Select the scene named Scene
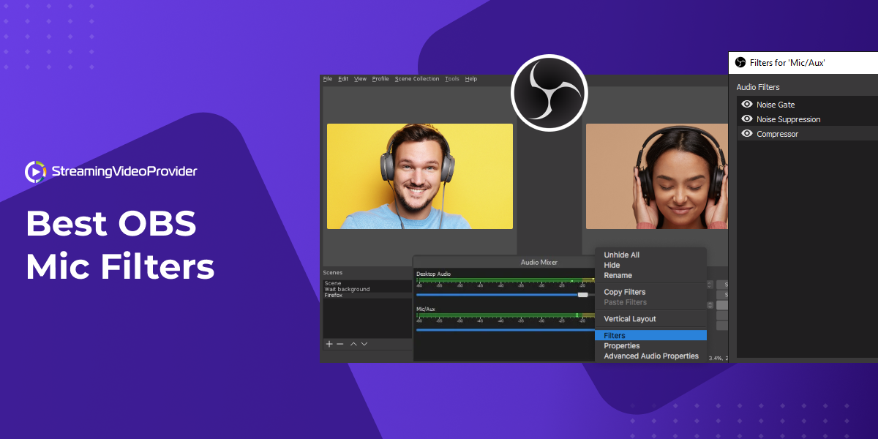 (367, 283)
